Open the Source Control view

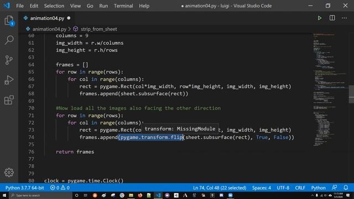(9, 60)
